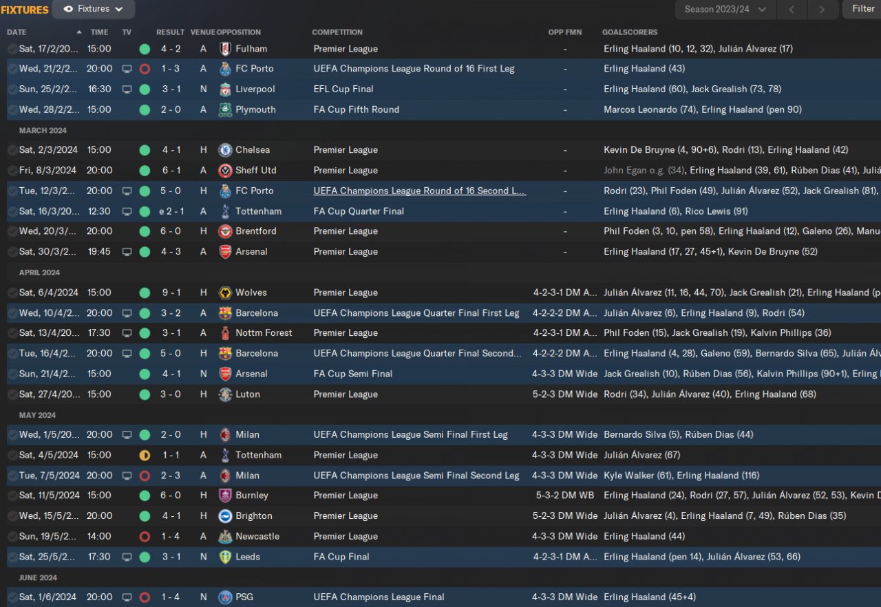Click the 5-2-3 DM Wide formation in Luton row
881x607 pixels.
[x=565, y=394]
